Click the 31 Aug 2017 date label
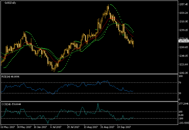Viewport: 189px width, 130px height. (108, 127)
